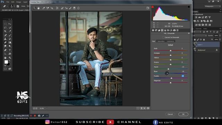Open the brush preset picker dropdown in options bar
The image size is (222, 125).
click(x=14, y=6)
